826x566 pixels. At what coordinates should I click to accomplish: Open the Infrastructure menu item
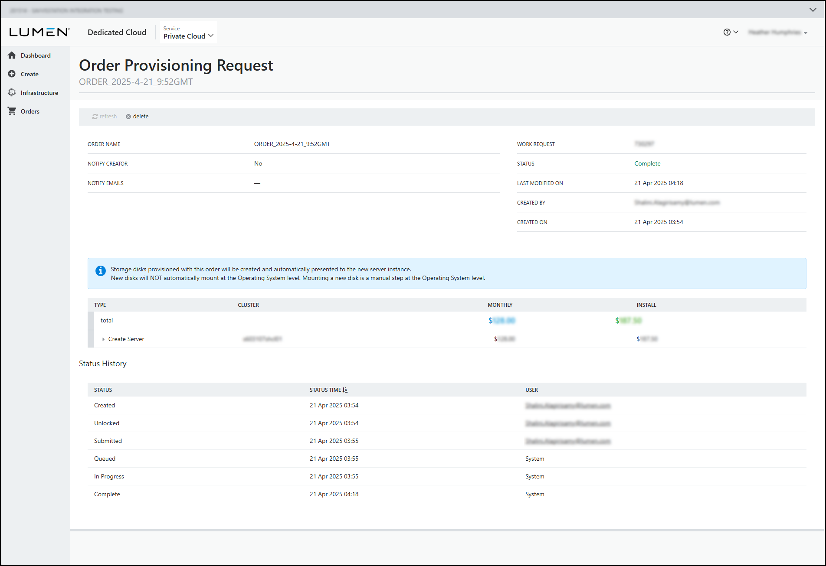[39, 93]
